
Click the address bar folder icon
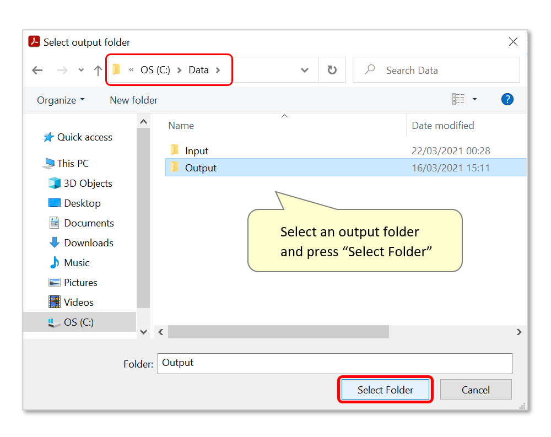tap(117, 69)
